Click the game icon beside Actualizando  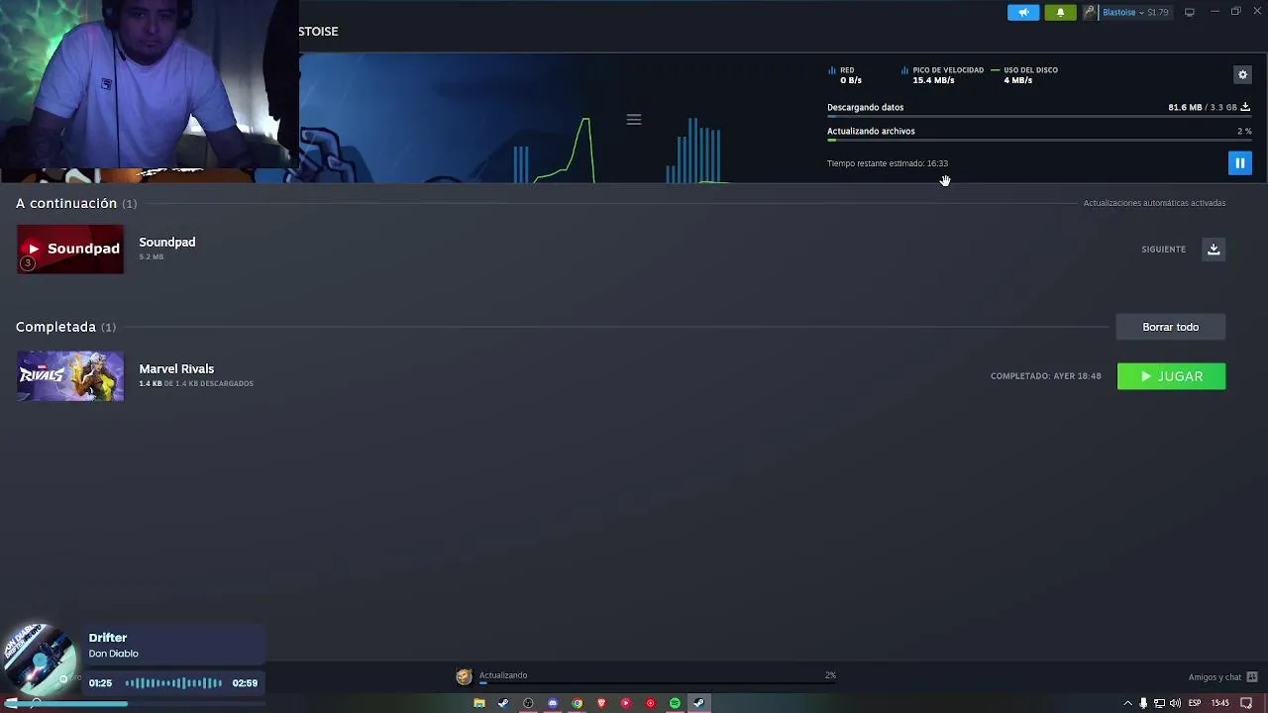tap(464, 676)
